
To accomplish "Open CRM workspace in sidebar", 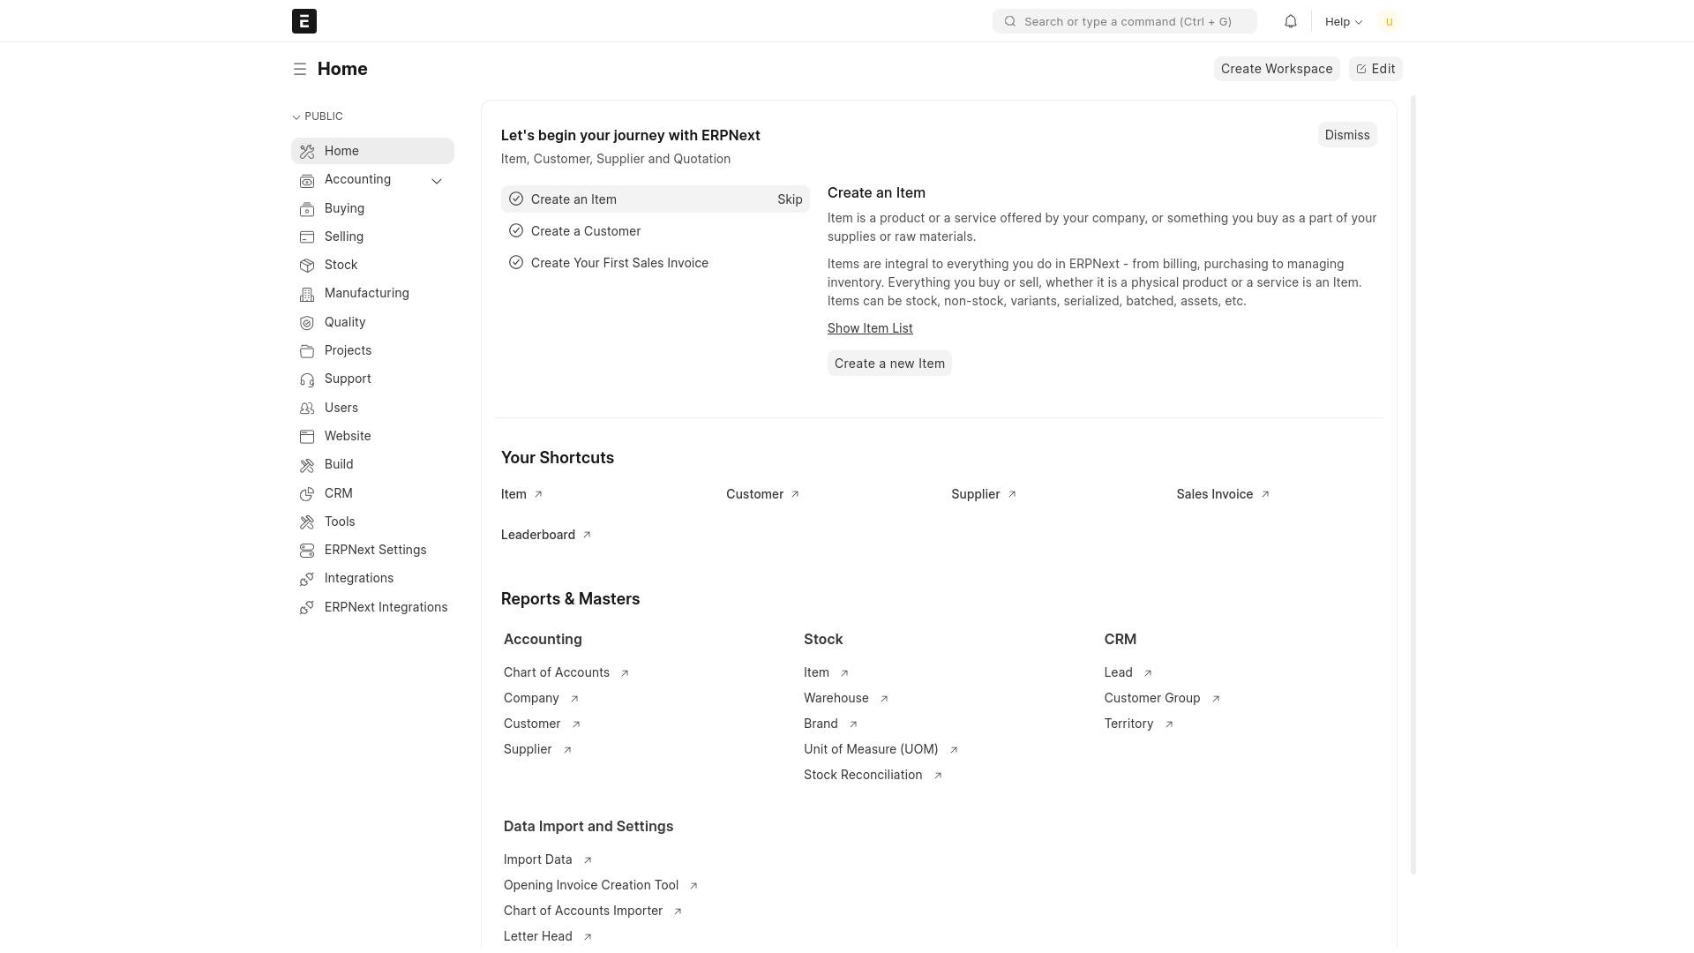I will tap(338, 493).
